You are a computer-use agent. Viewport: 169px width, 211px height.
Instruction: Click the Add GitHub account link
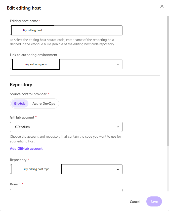[x=26, y=148]
